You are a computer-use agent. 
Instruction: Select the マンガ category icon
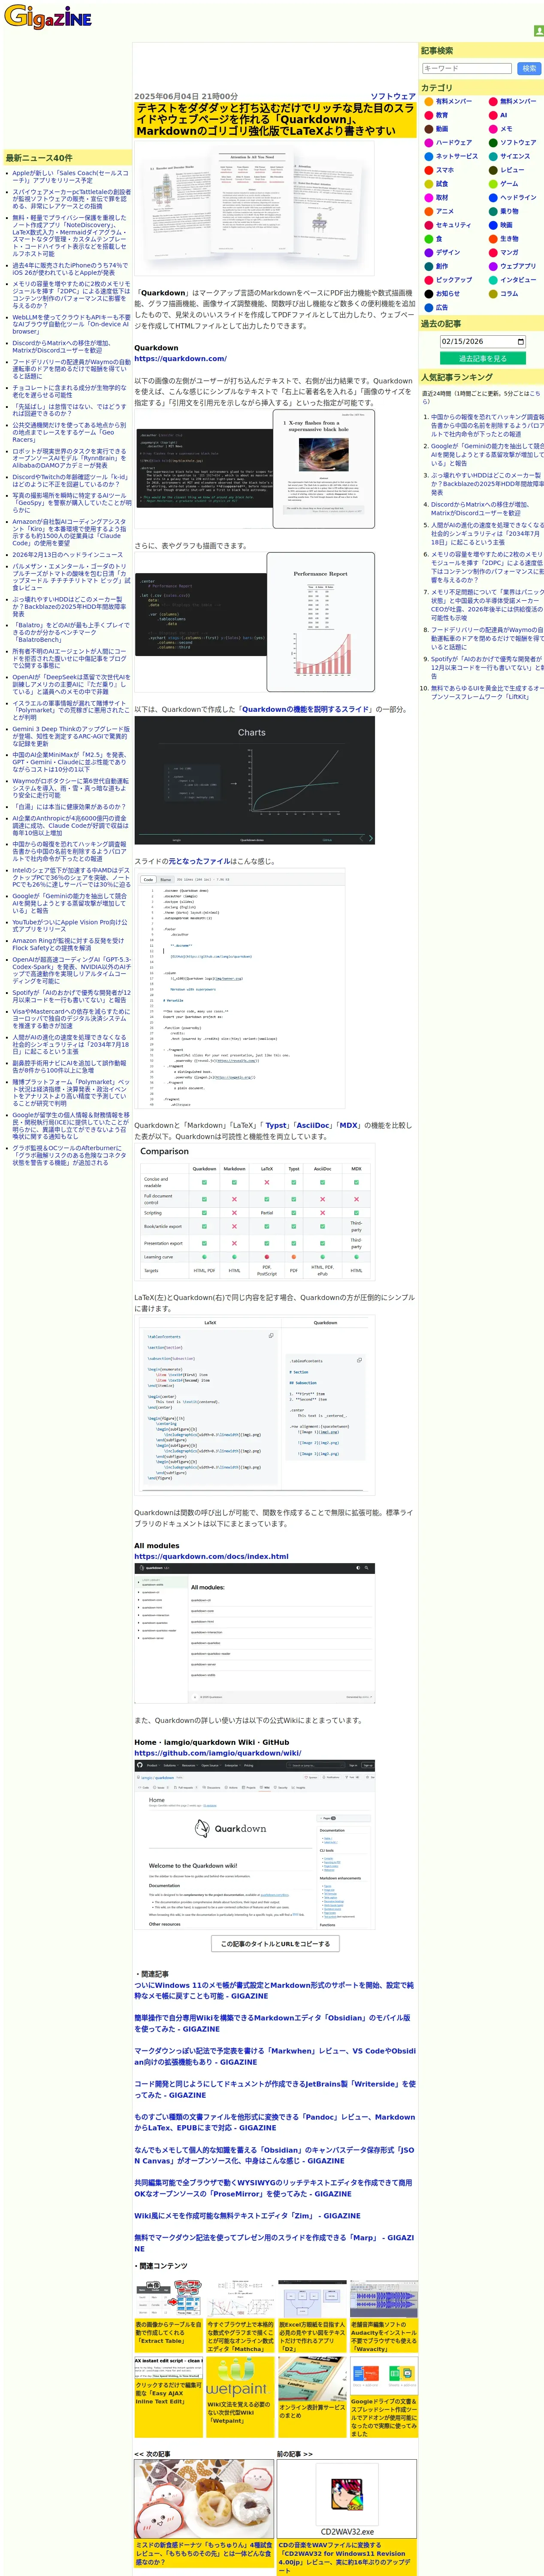[493, 253]
